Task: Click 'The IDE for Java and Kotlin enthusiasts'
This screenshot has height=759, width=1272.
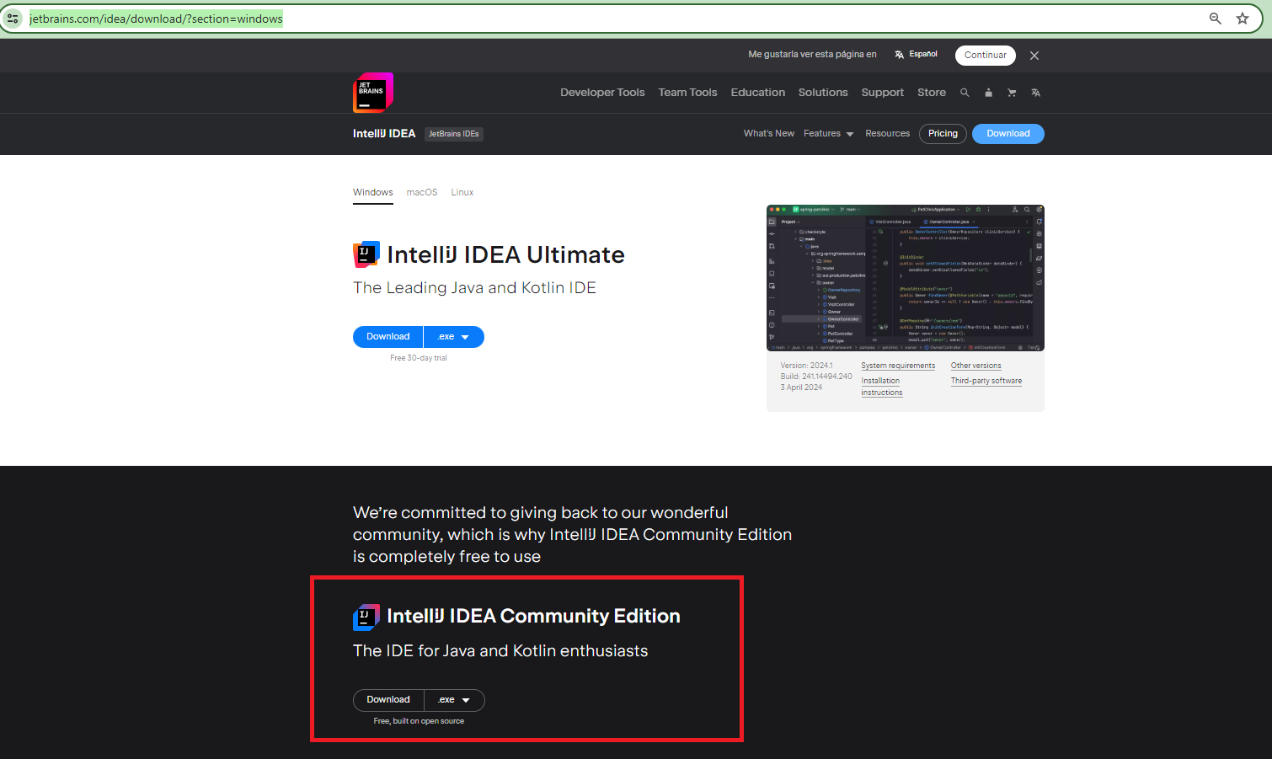Action: 500,651
